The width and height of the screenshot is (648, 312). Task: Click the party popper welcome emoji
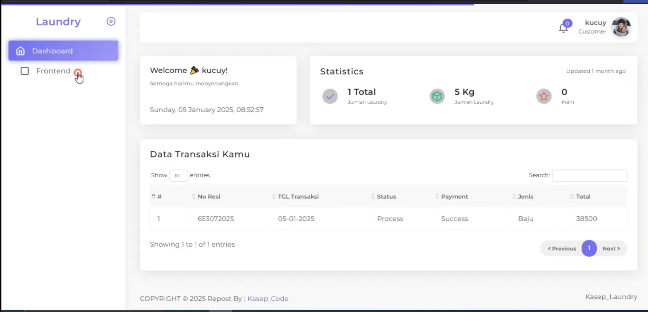(194, 70)
